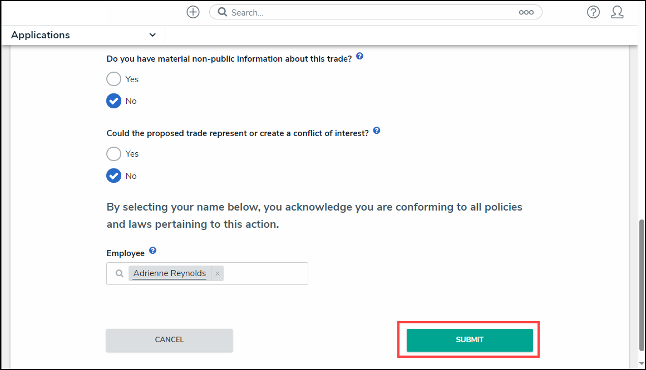Click the Applications menu label
The image size is (646, 370).
pos(40,34)
